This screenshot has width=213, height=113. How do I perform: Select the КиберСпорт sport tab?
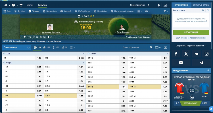pos(82,11)
